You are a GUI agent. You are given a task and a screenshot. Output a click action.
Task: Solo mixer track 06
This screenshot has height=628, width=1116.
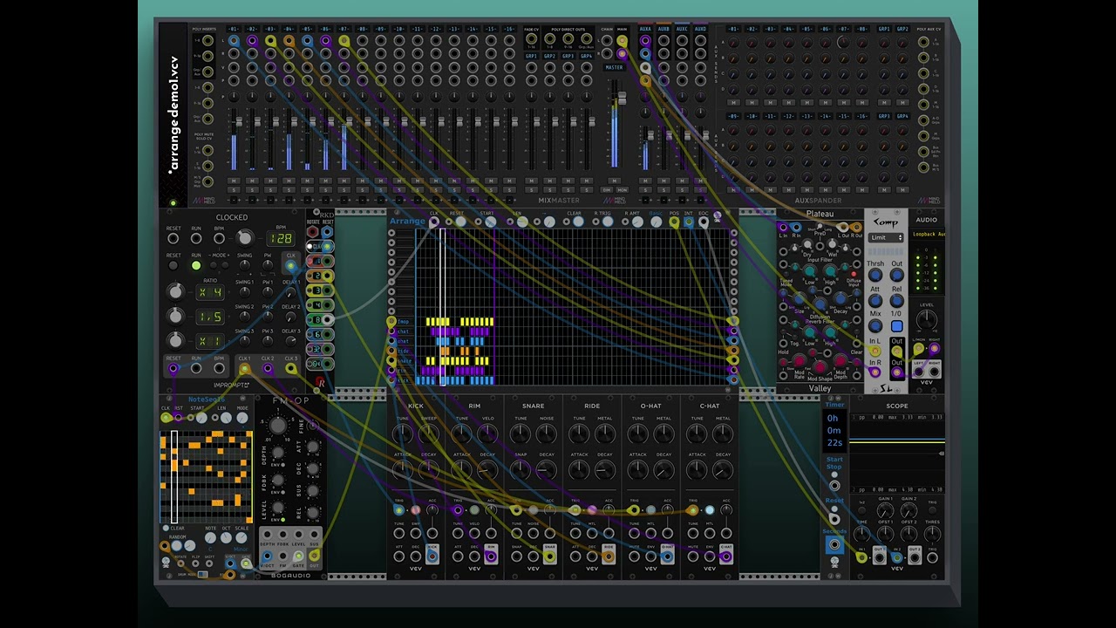click(x=326, y=189)
